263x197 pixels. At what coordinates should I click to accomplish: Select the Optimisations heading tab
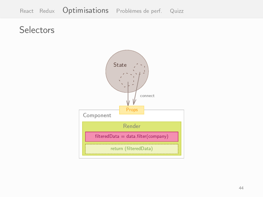click(86, 10)
